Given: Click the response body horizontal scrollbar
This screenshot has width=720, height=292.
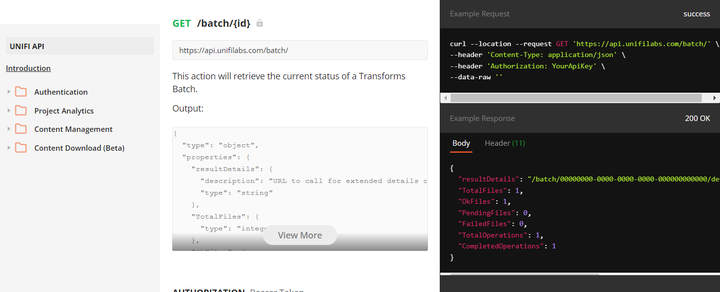Looking at the screenshot, I should tap(520, 274).
